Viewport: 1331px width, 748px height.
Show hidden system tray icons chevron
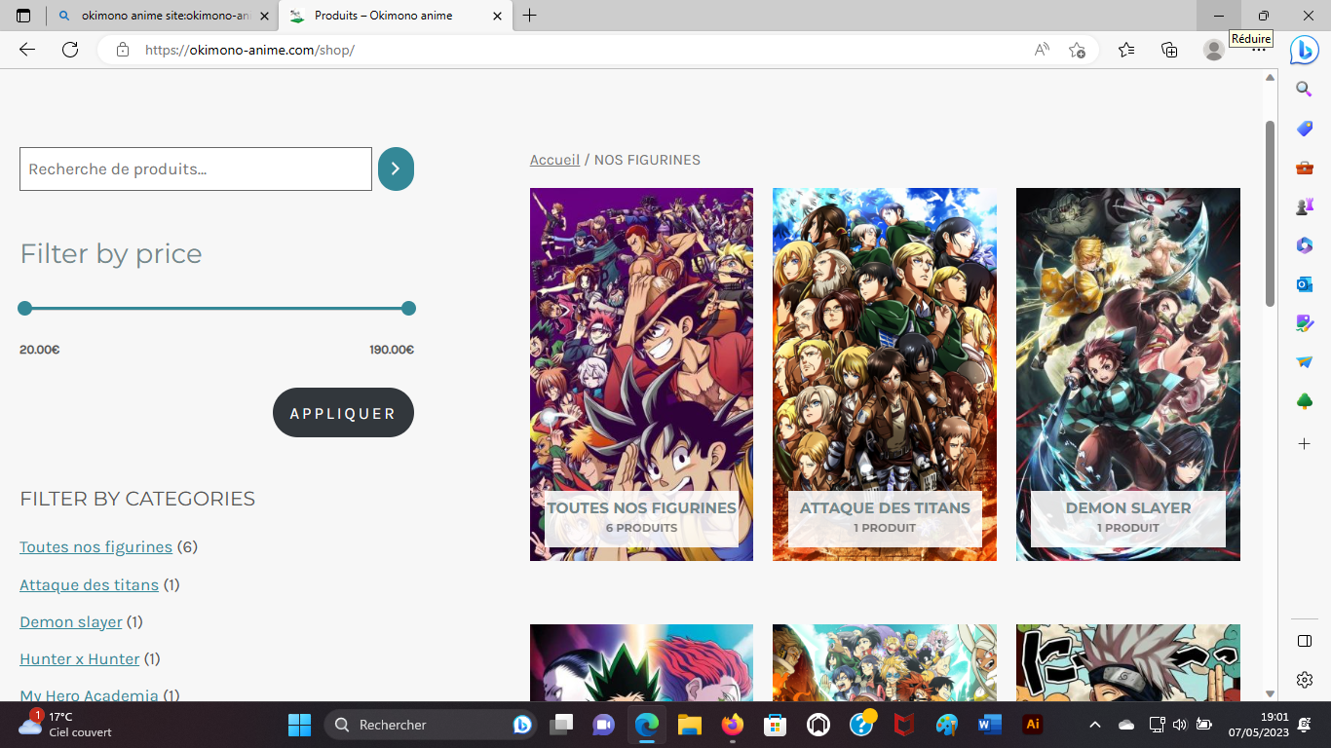pos(1094,725)
